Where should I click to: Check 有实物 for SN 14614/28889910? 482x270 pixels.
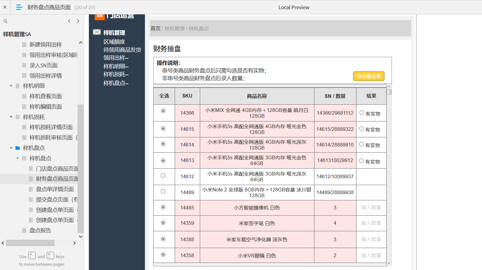pyautogui.click(x=362, y=144)
